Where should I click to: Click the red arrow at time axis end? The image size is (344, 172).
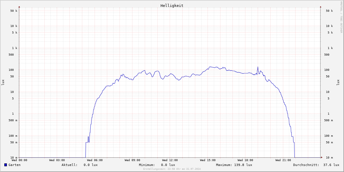(x=322, y=157)
